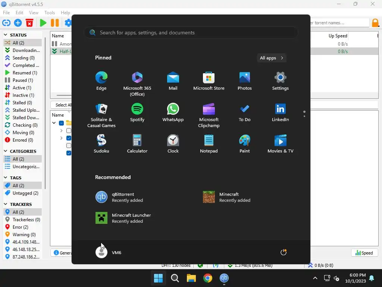This screenshot has height=287, width=382.
Task: Toggle the top folder checkbox in file list
Action: tap(62, 123)
